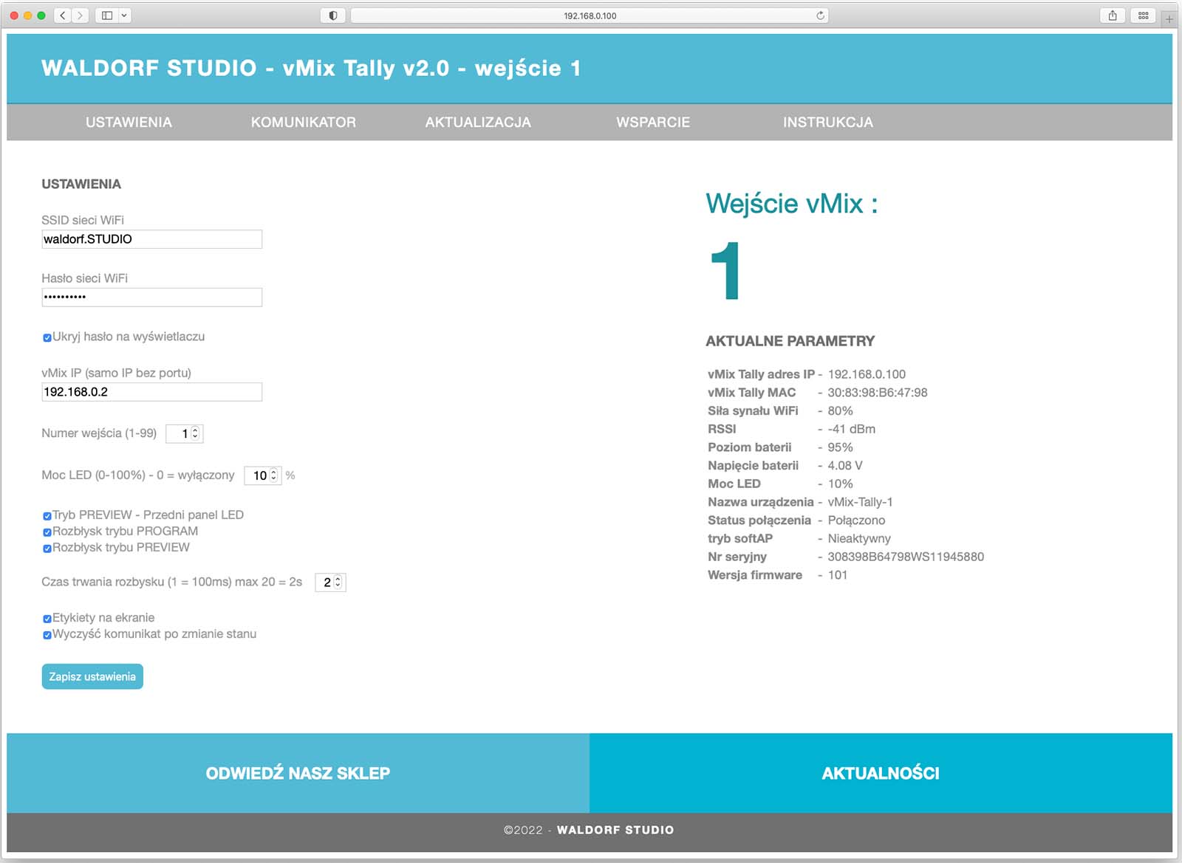Toggle Tryb PREVIEW front LED panel checkbox

47,516
